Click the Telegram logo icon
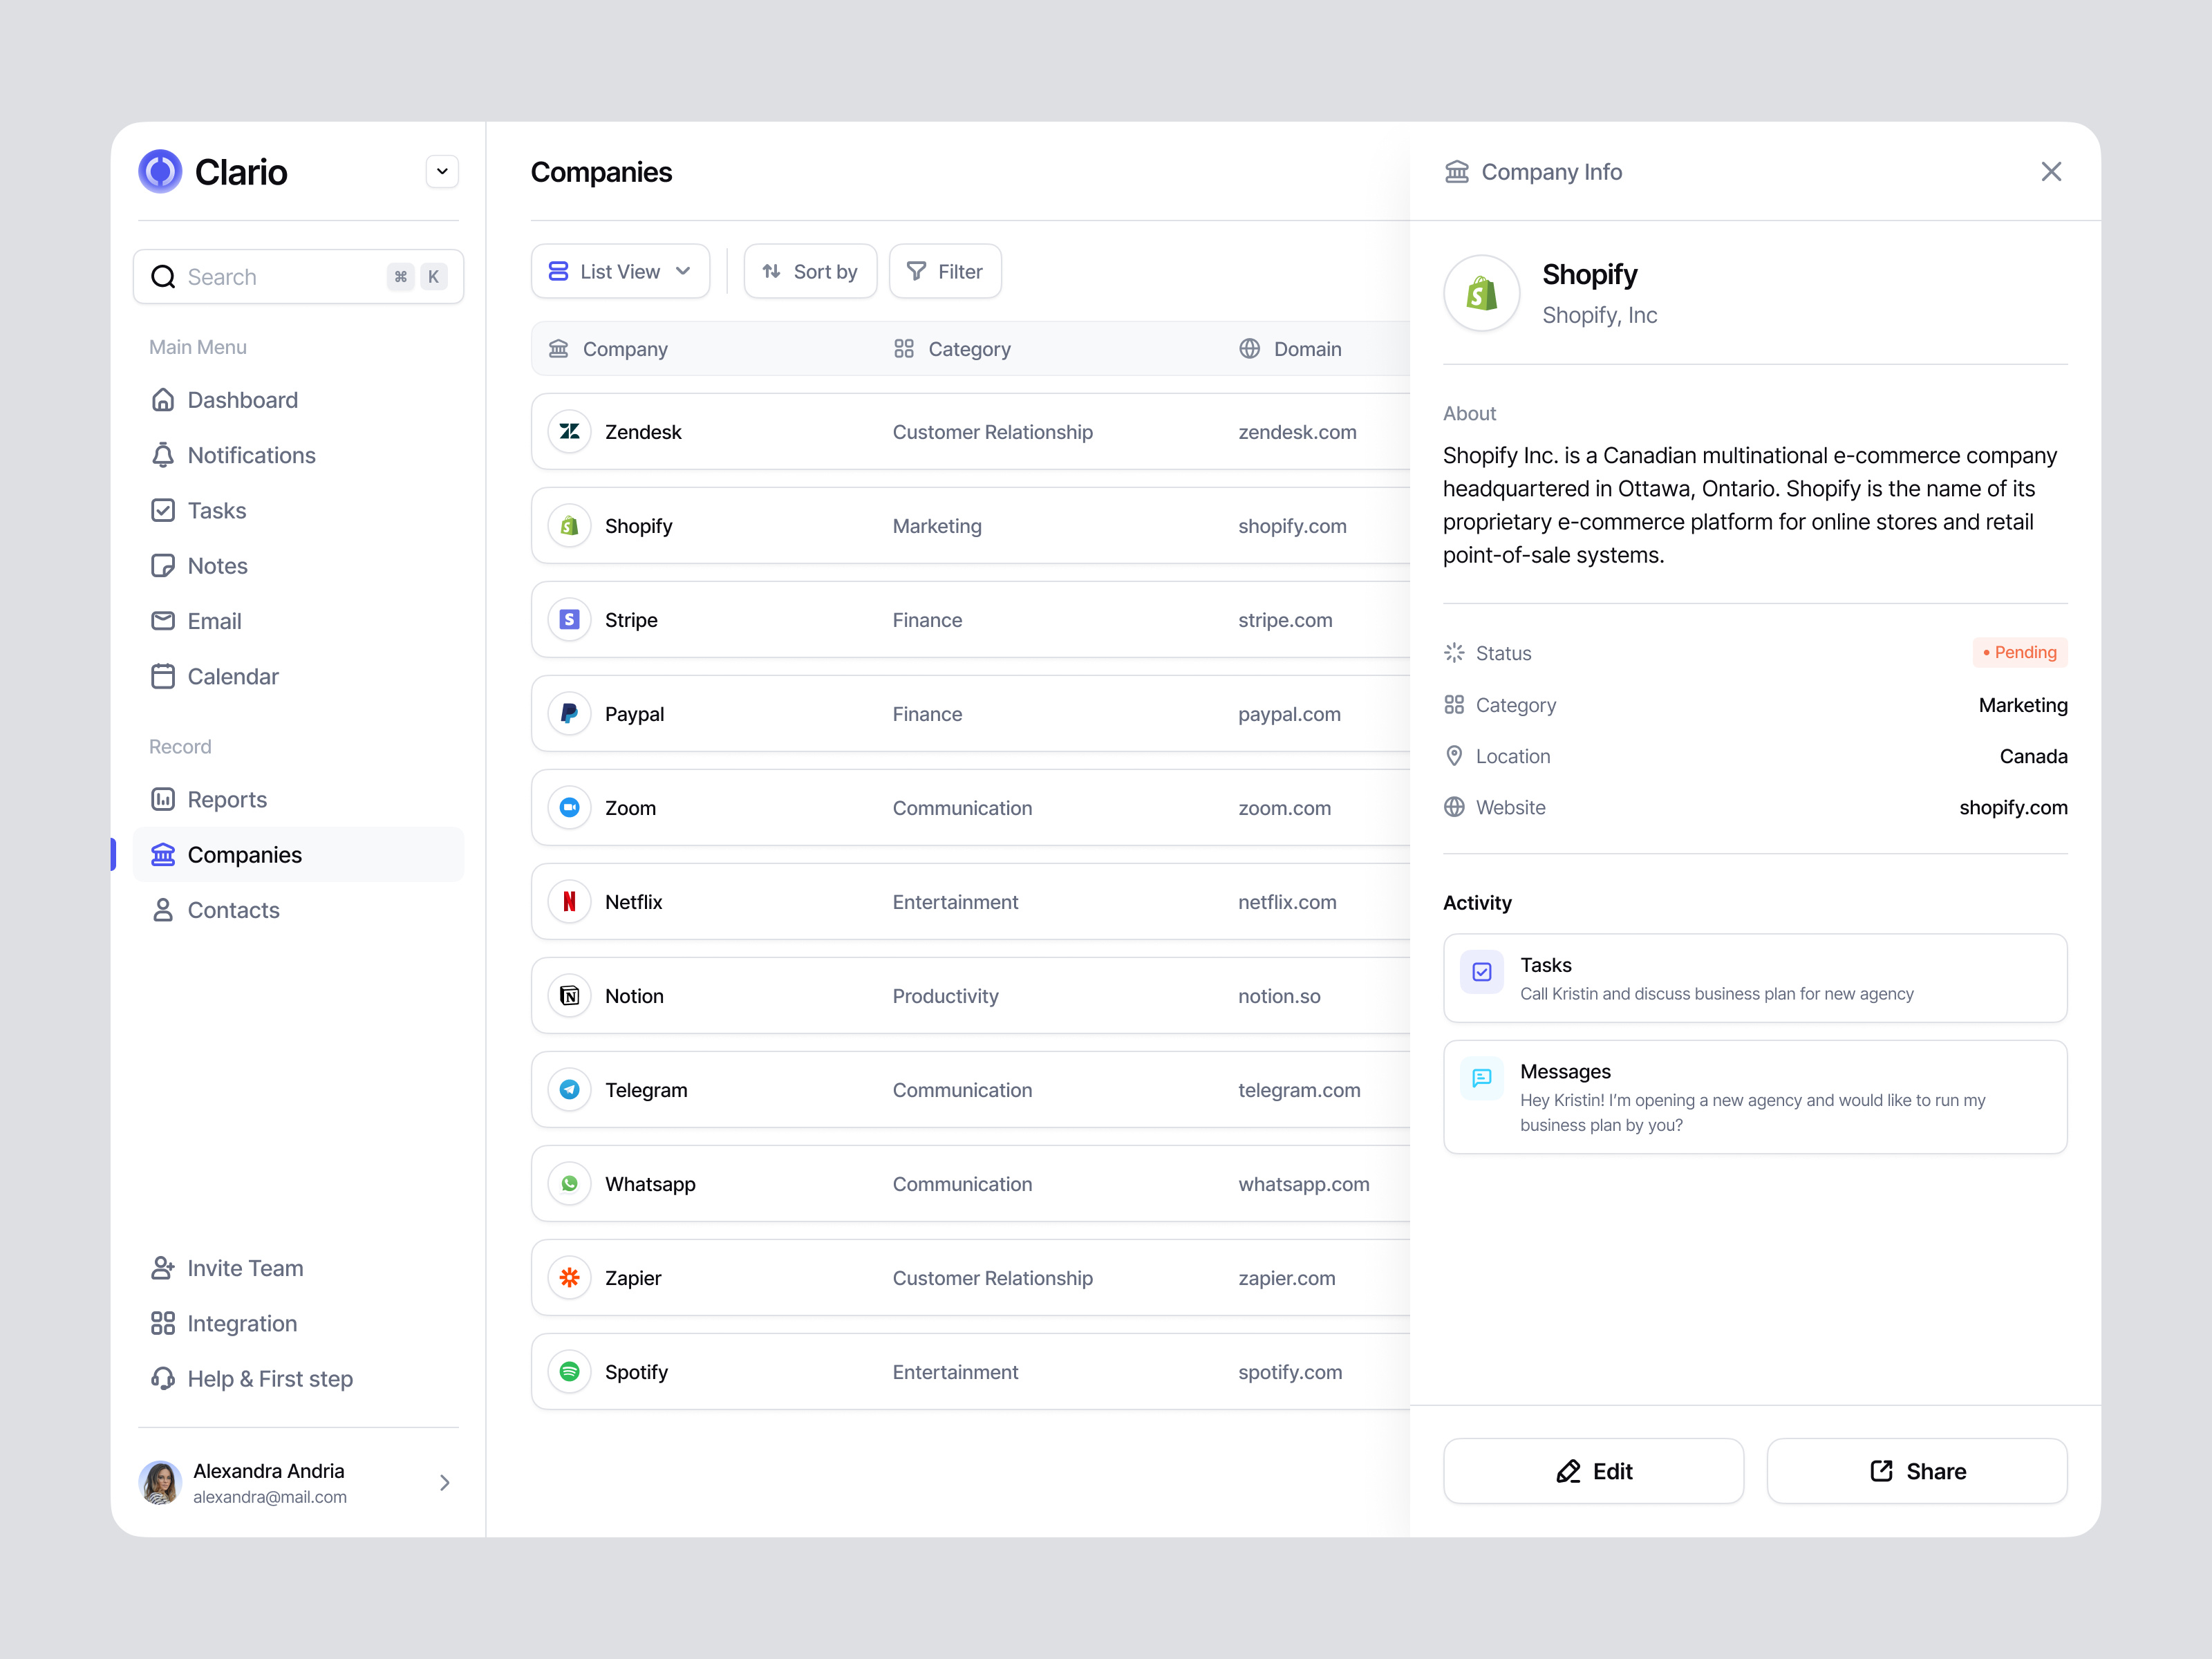The width and height of the screenshot is (2212, 1659). coord(569,1090)
